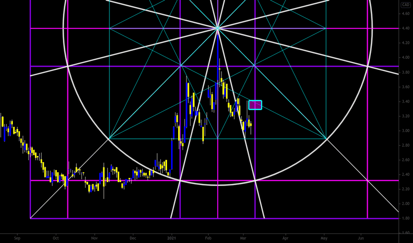The height and width of the screenshot is (243, 413).
Task: Click the Feb label on time axis
Action: tap(208, 238)
